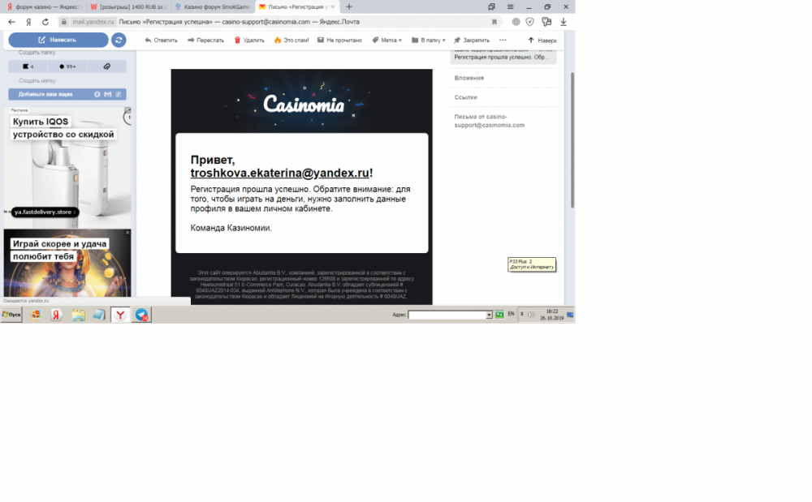Viewport: 812px width, 502px height.
Task: Bookmark this page in the address bar
Action: coord(494,22)
